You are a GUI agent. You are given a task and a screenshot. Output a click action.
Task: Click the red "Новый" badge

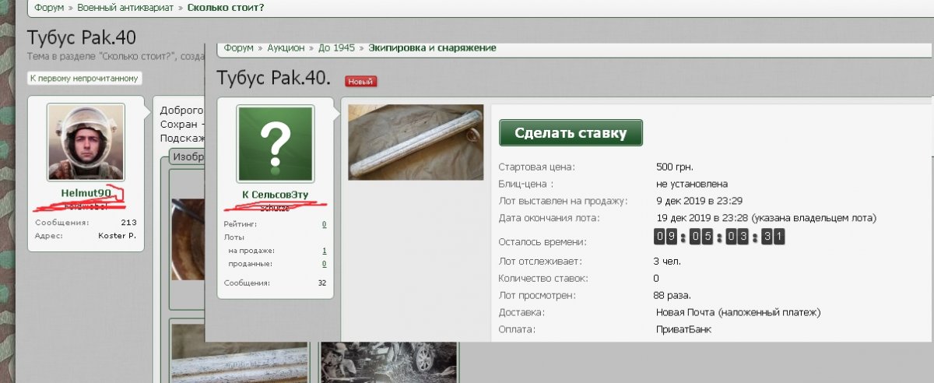[360, 81]
